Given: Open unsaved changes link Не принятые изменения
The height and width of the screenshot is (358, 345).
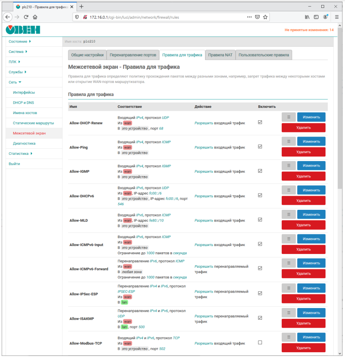Looking at the screenshot, I should point(309,30).
